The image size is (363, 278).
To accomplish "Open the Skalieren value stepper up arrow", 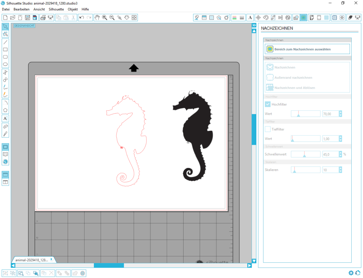I will pos(341,168).
